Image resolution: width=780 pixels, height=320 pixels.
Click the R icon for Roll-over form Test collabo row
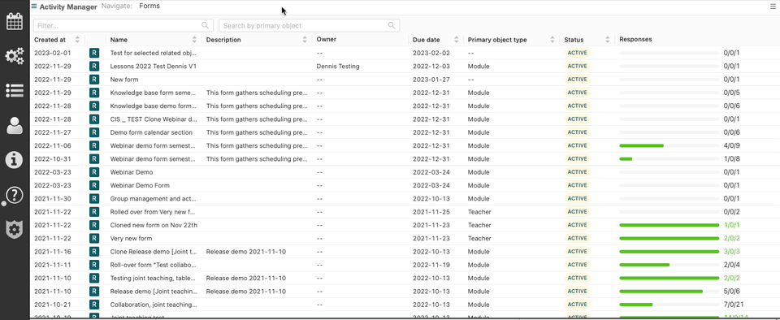[94, 265]
